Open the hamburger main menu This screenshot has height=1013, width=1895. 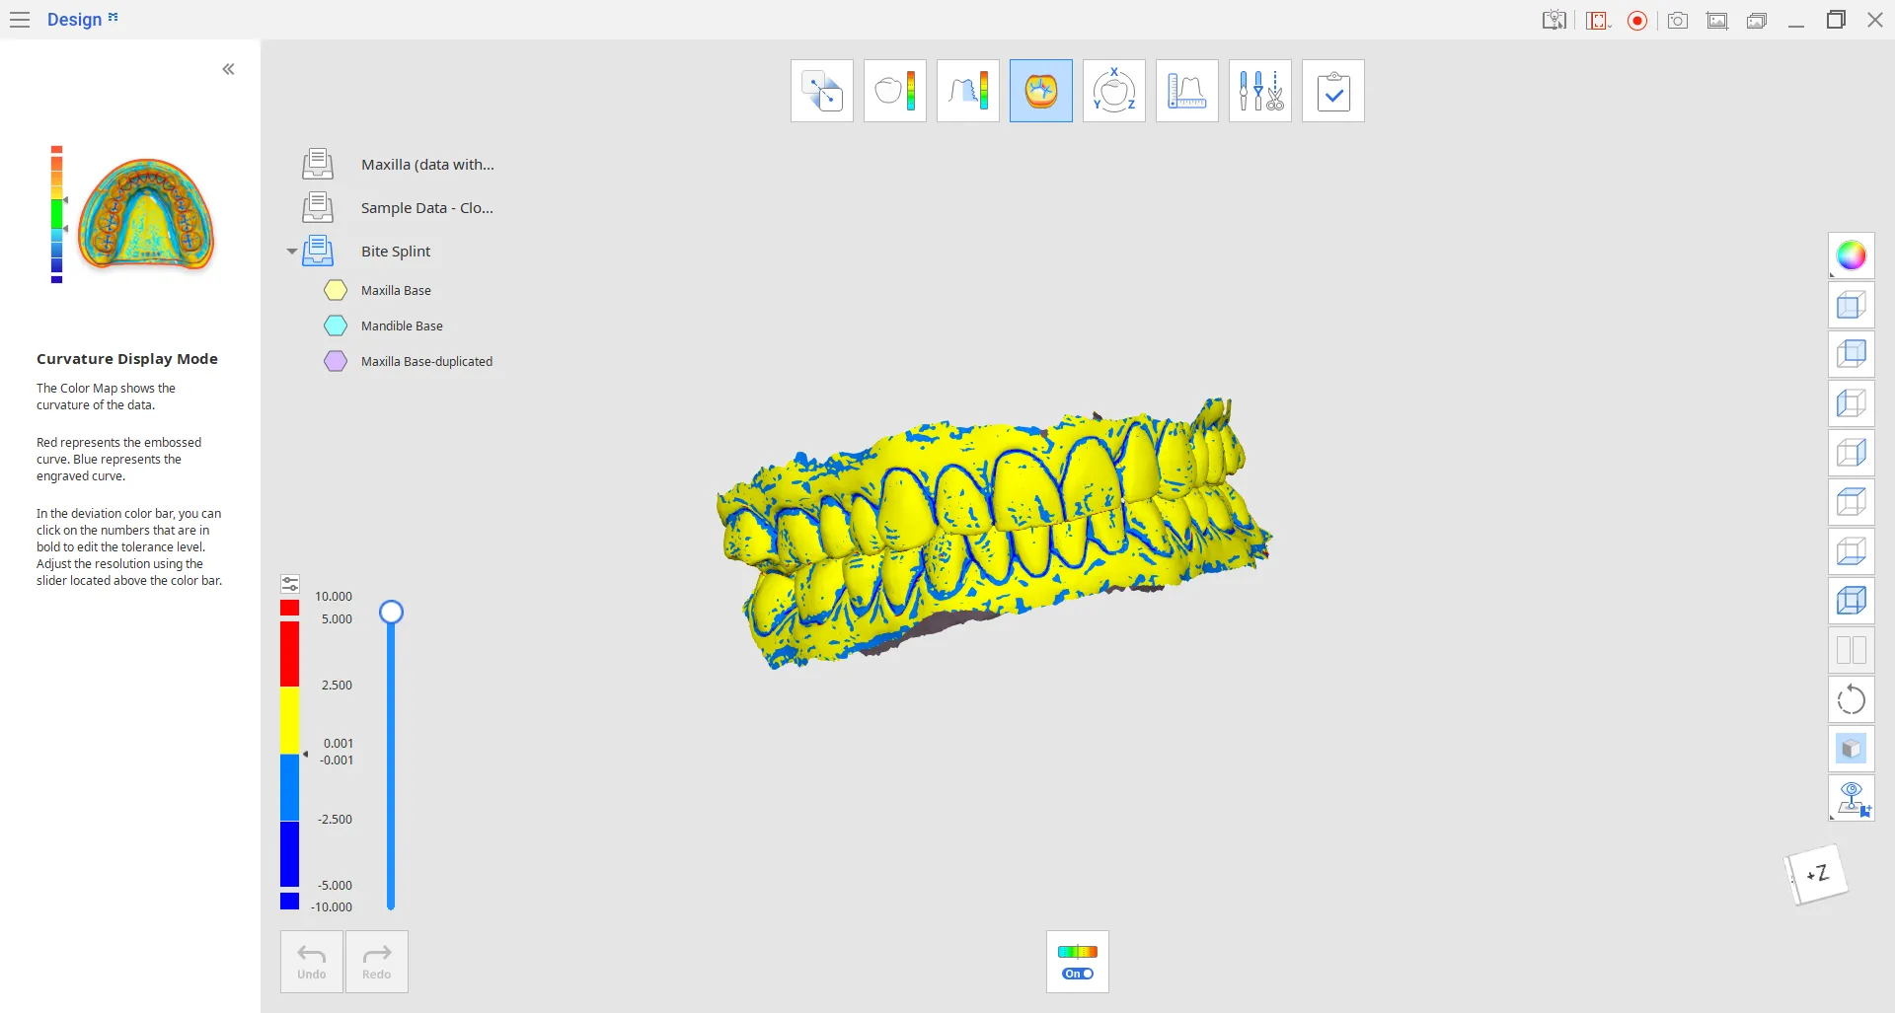click(x=20, y=20)
